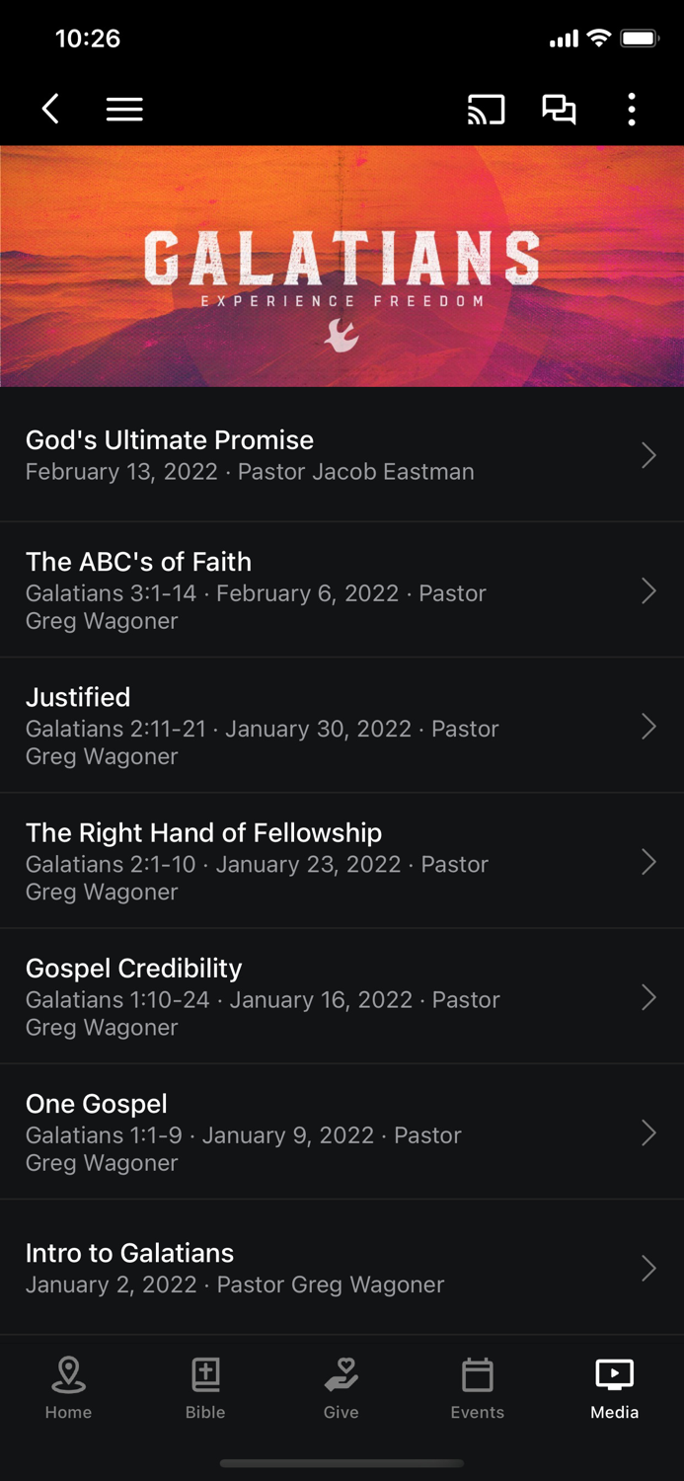Open the ABC's of Faith sermon
The height and width of the screenshot is (1481, 684).
(342, 590)
